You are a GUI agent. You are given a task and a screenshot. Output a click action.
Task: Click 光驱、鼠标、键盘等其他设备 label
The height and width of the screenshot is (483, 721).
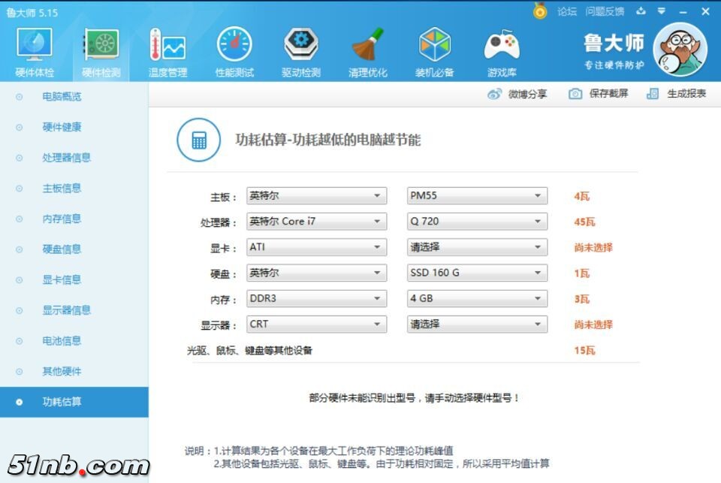coord(249,351)
